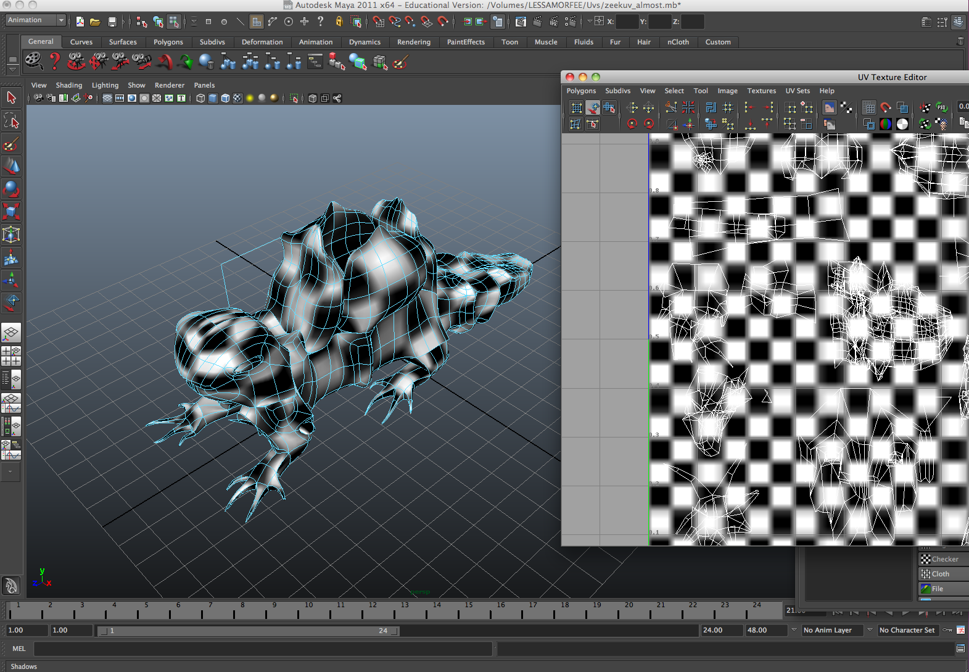This screenshot has height=672, width=969.
Task: Click the UV snapshot PSD icon
Action: [941, 107]
